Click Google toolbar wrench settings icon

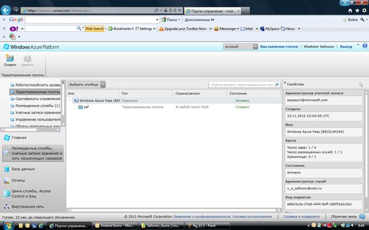[x=362, y=20]
